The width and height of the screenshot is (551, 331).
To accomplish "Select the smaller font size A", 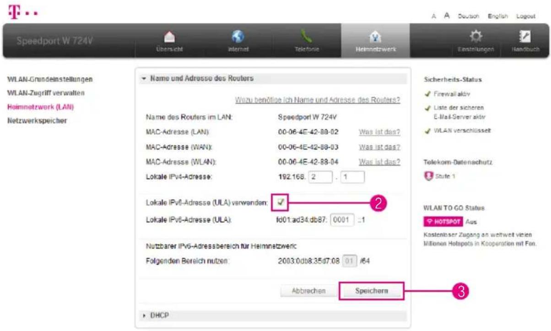I will (433, 16).
